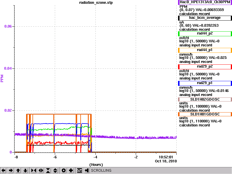
Task: Pan the plot right with right arrow
Action: coord(11,171)
